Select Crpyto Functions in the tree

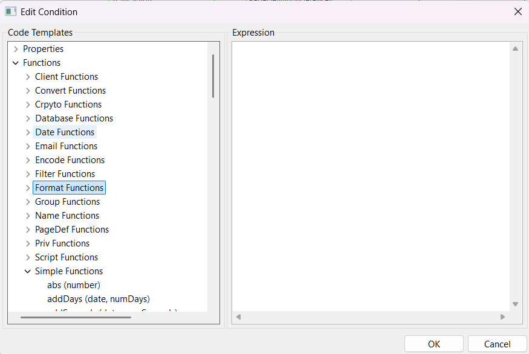pos(68,105)
